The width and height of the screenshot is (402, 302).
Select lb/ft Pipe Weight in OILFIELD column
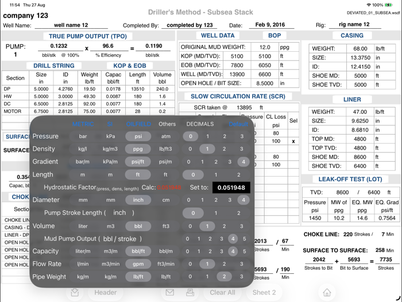(138, 277)
